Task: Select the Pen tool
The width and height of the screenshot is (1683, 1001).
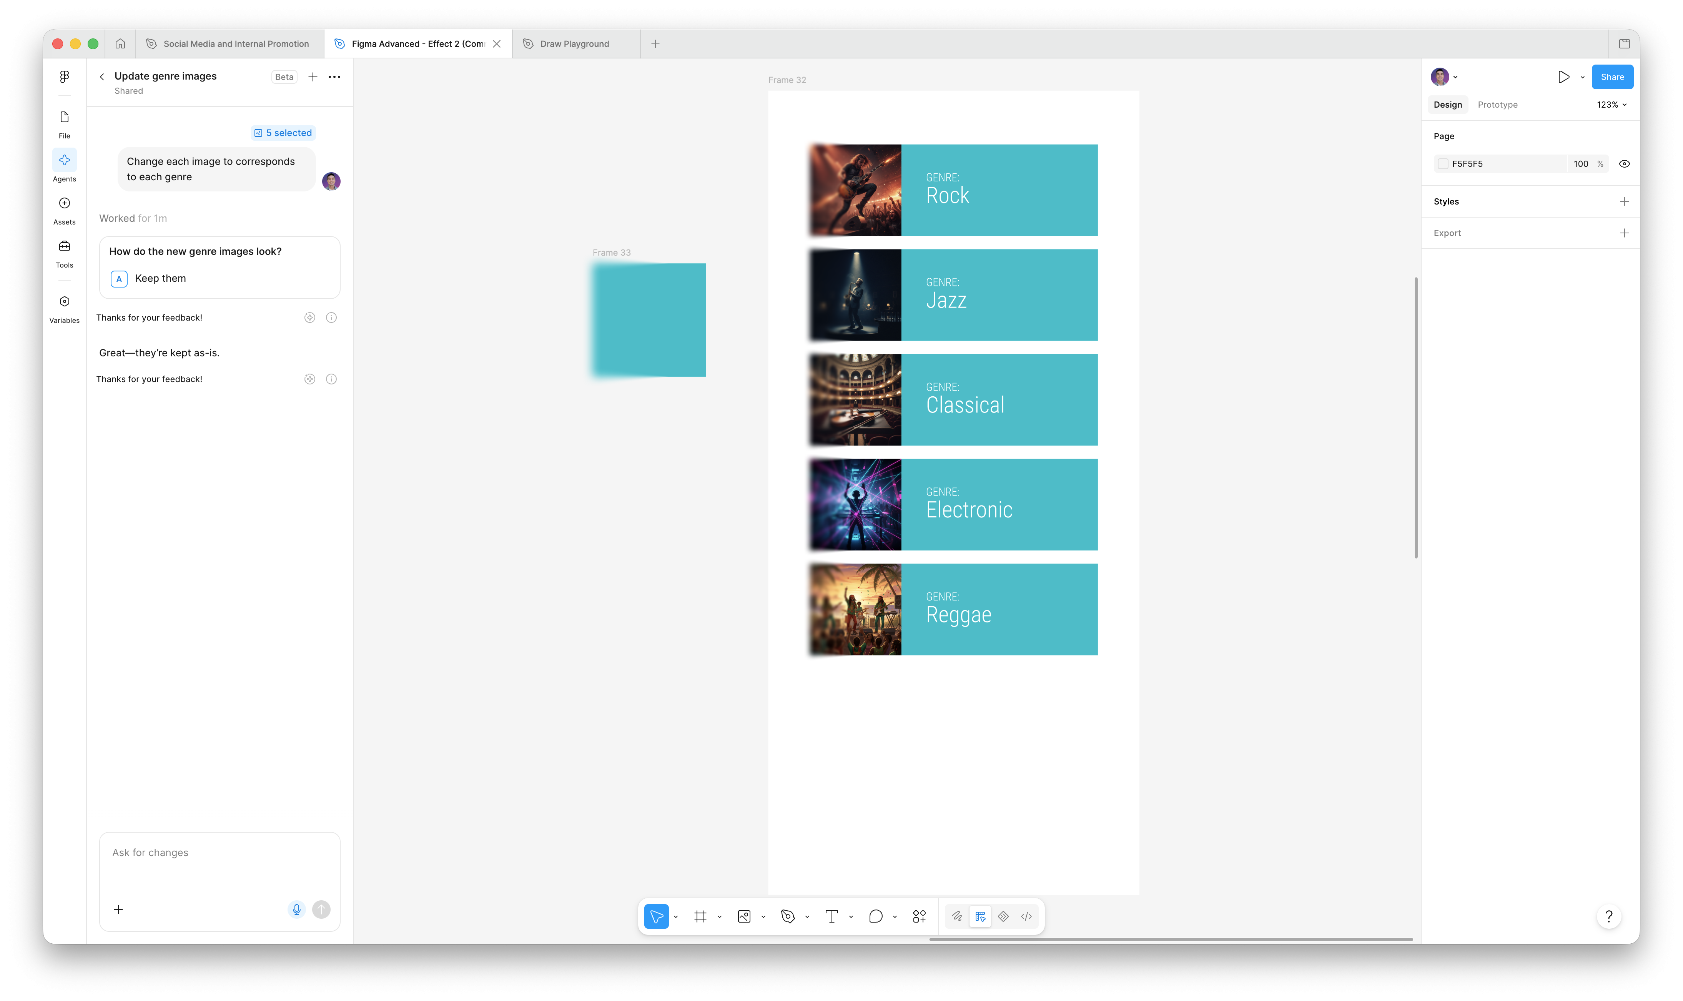Action: (788, 916)
